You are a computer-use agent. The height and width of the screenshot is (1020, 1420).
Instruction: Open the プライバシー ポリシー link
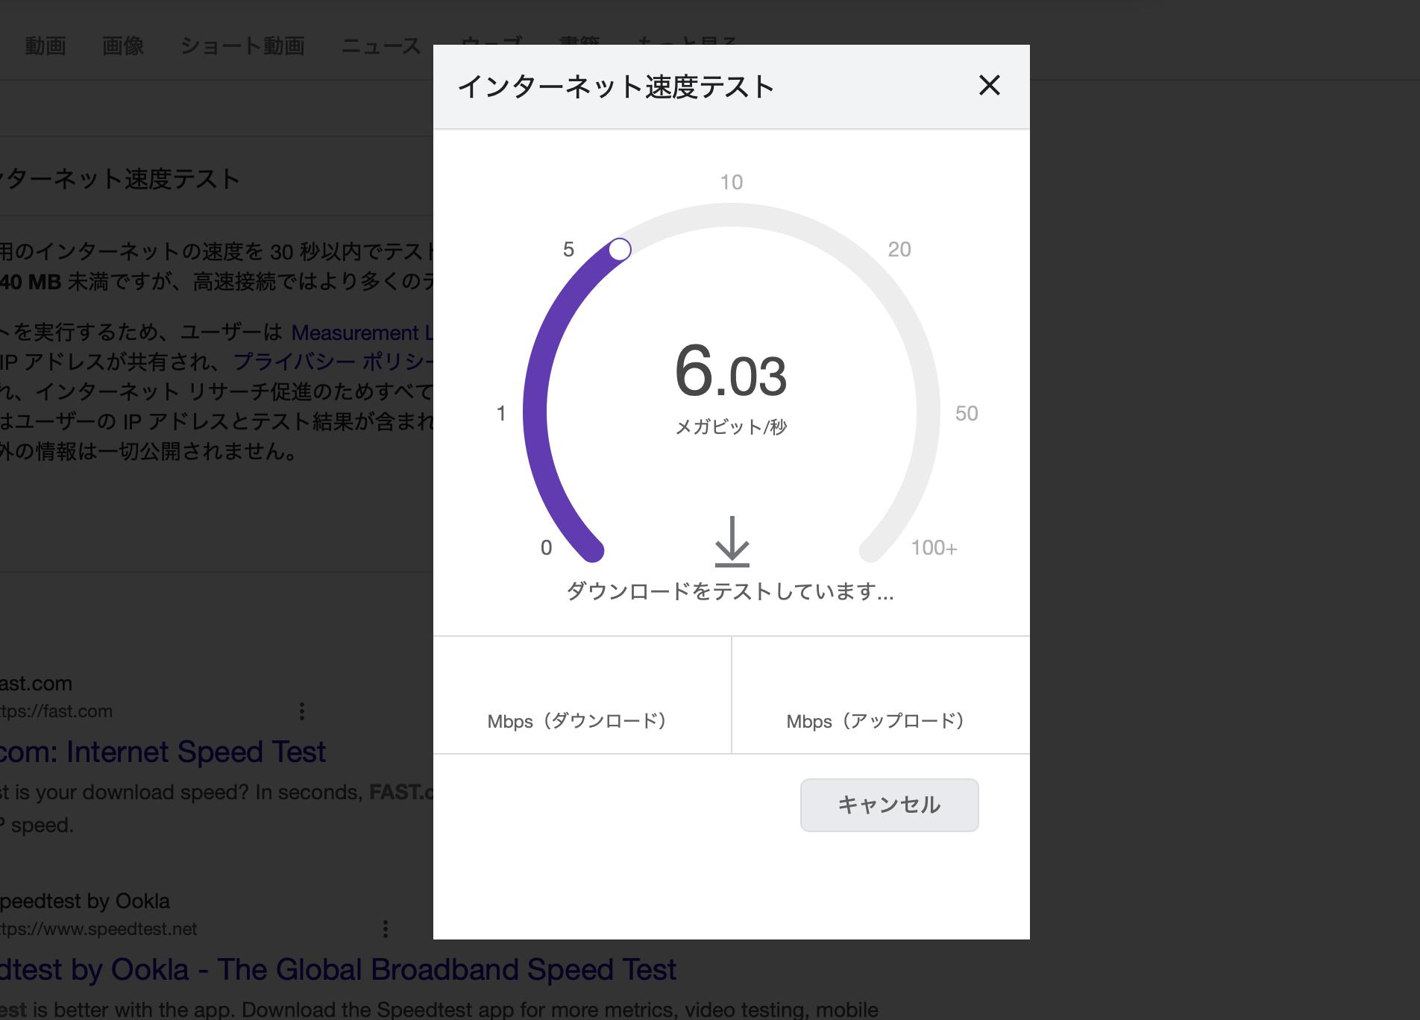click(x=333, y=362)
